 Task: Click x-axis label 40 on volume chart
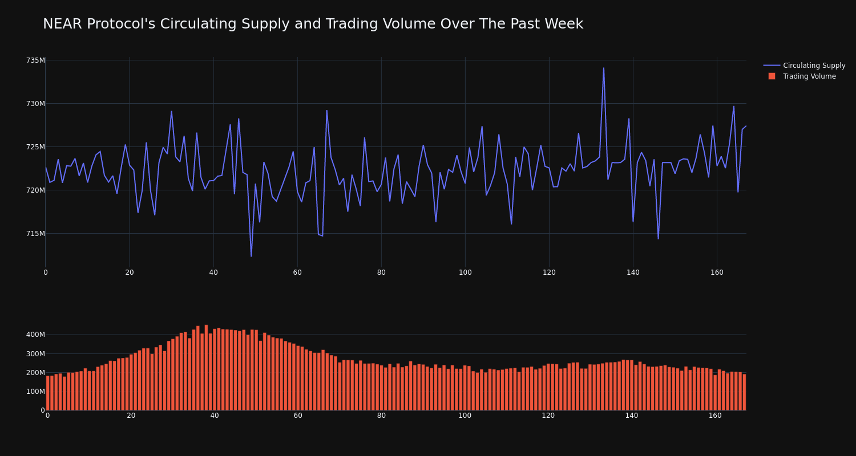tap(215, 416)
